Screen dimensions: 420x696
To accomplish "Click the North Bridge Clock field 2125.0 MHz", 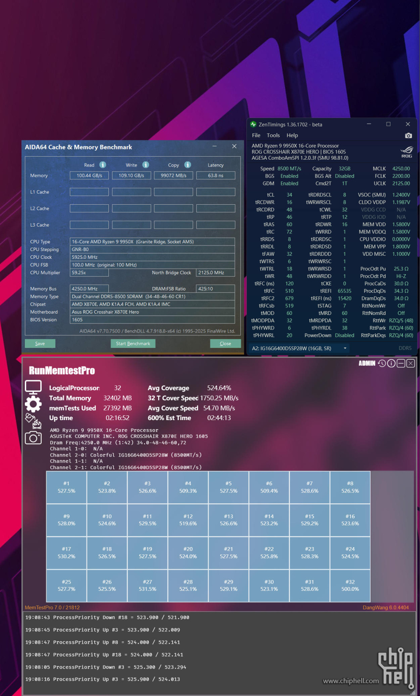I will tap(216, 272).
